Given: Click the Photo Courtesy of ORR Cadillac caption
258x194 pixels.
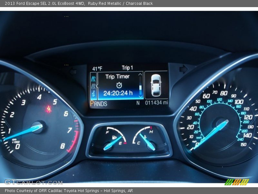Looking at the screenshot, I should point(69,191).
